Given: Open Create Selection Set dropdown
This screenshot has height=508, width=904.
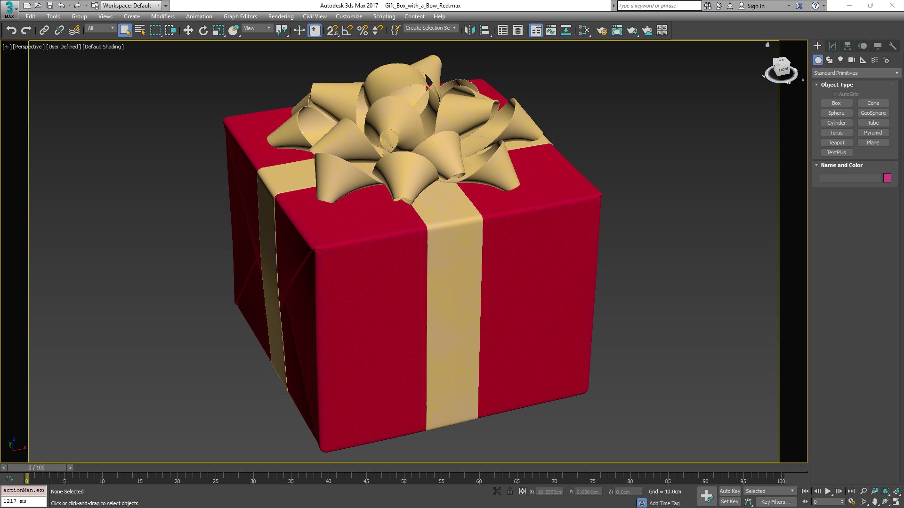Looking at the screenshot, I should click(430, 28).
